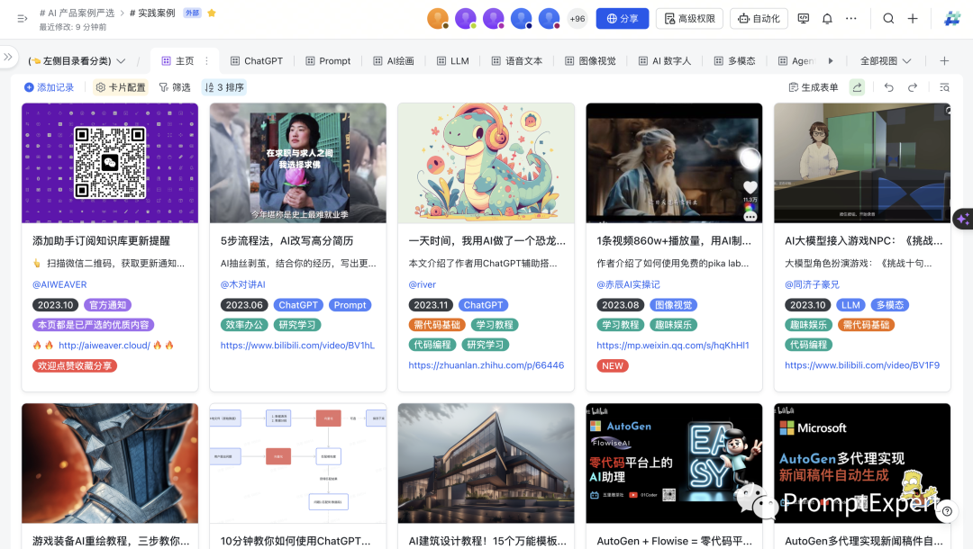
Task: Switch to the 语音文本 tab
Action: point(517,60)
